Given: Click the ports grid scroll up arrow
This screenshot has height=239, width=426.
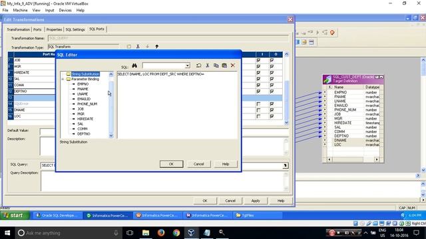Looking at the screenshot, I should pos(286,54).
